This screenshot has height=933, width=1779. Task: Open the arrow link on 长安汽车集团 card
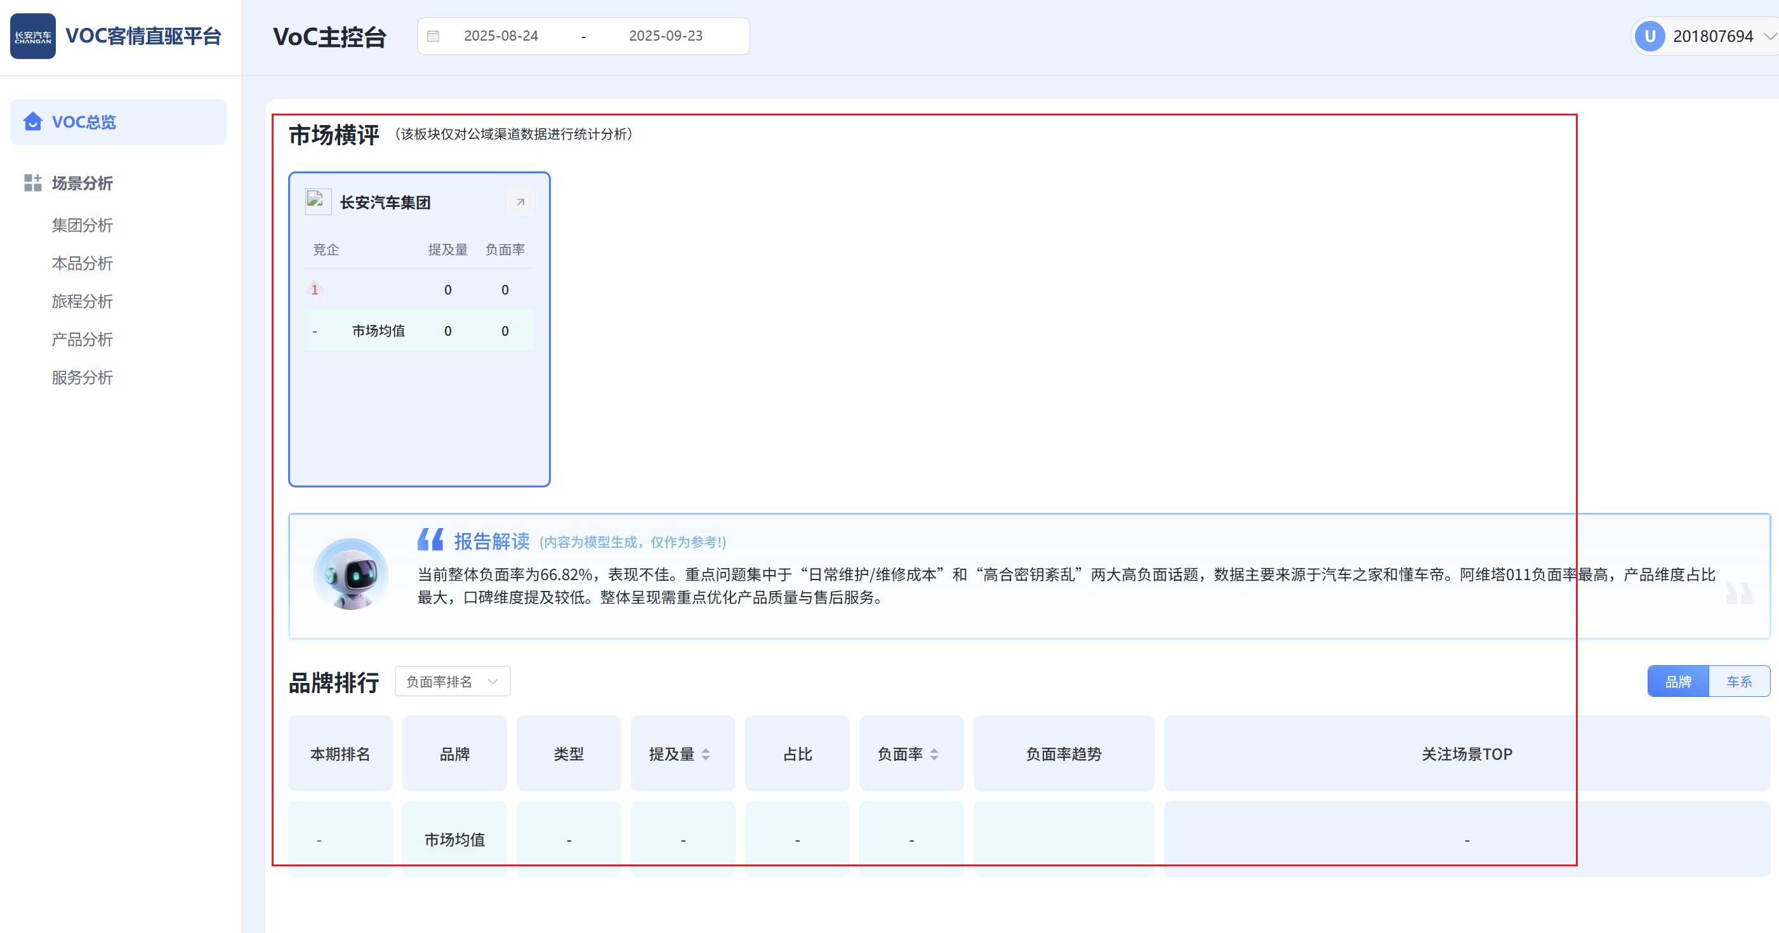coord(520,202)
